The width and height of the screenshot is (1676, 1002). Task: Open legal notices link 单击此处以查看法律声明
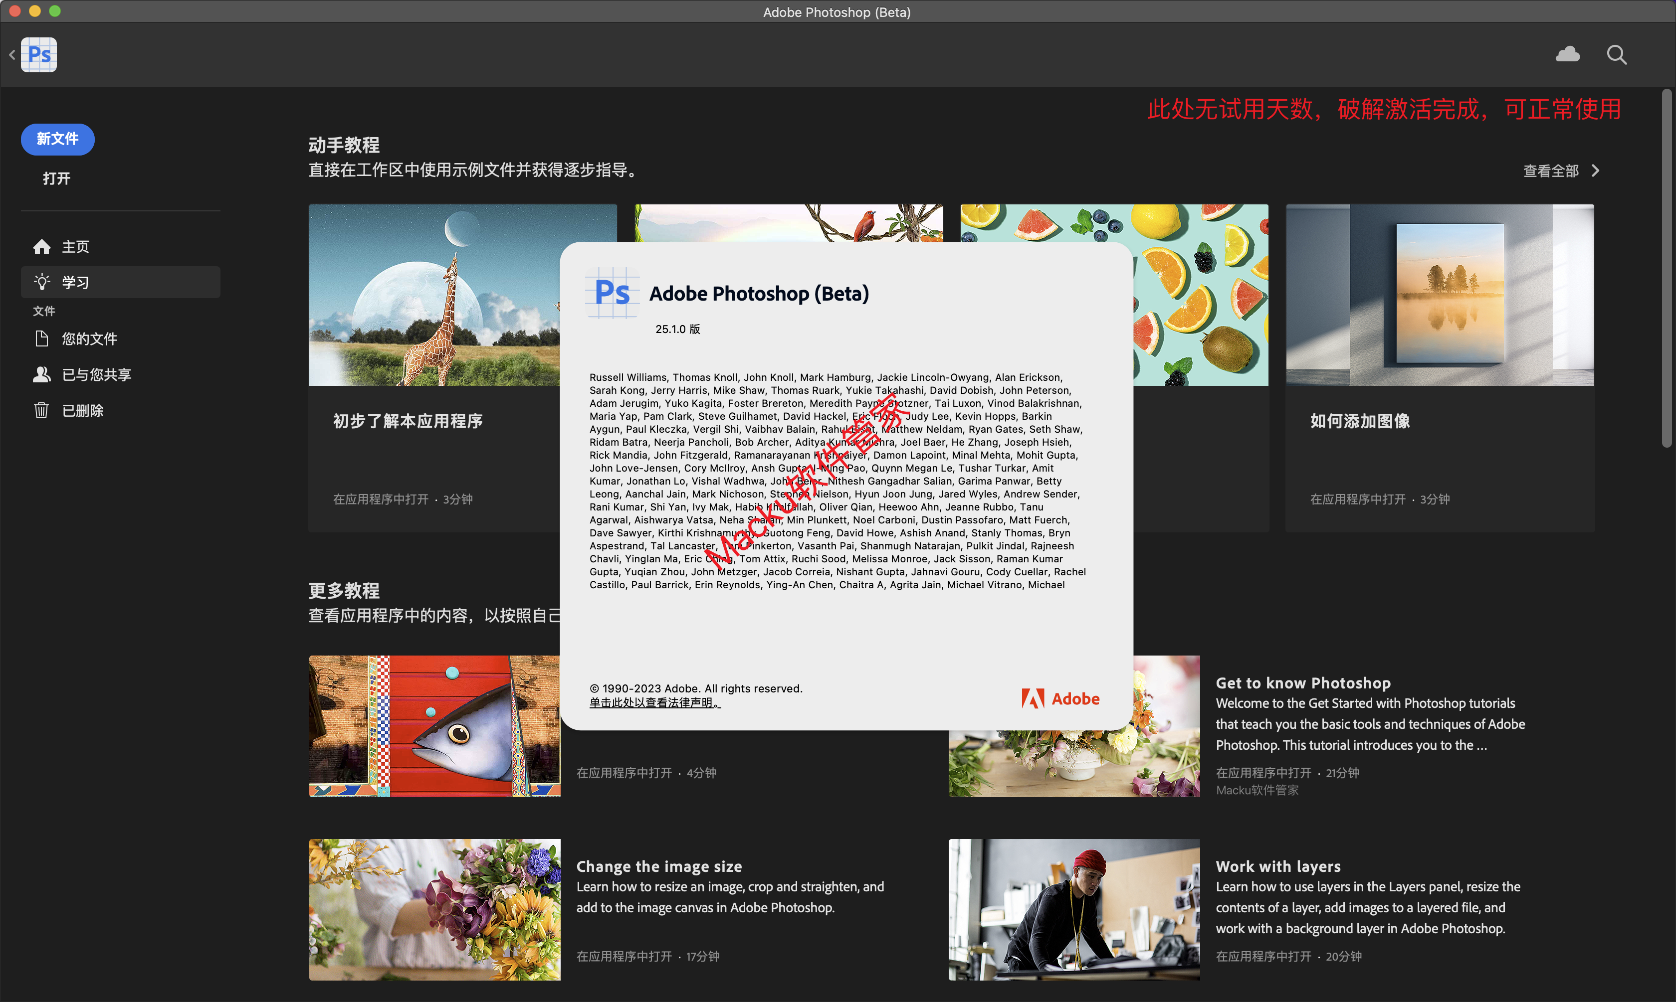click(x=654, y=703)
